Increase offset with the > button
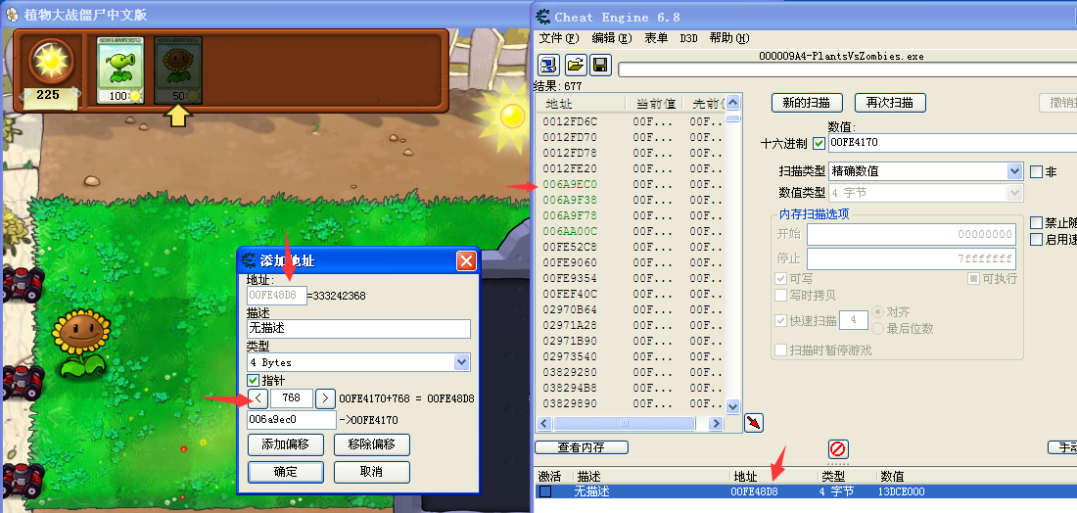The width and height of the screenshot is (1077, 513). coord(326,399)
